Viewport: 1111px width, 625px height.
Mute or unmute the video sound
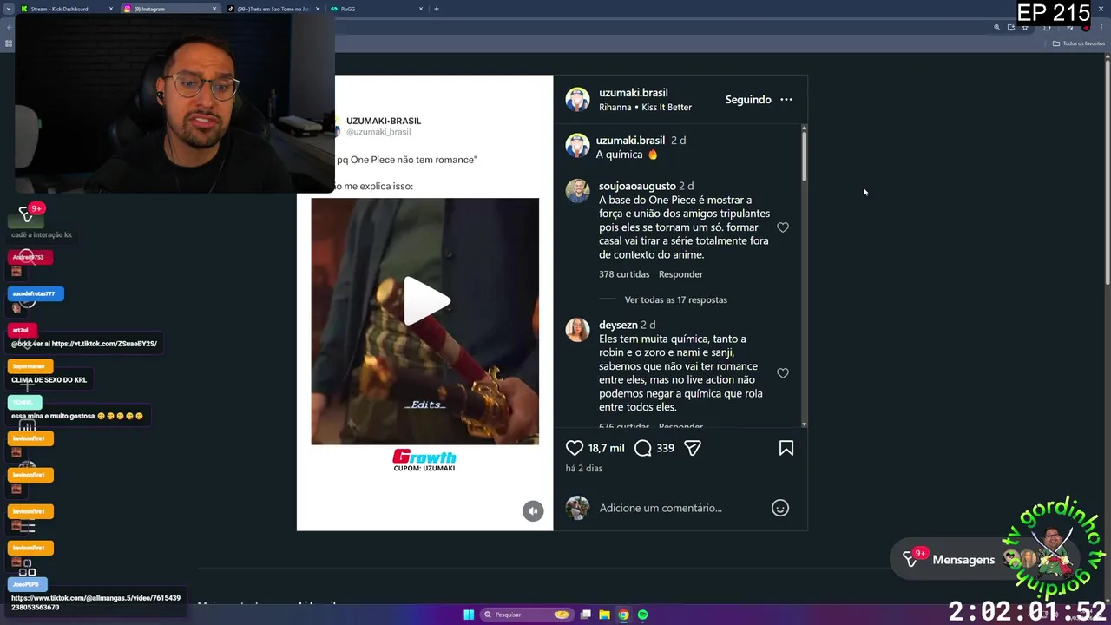pos(533,511)
